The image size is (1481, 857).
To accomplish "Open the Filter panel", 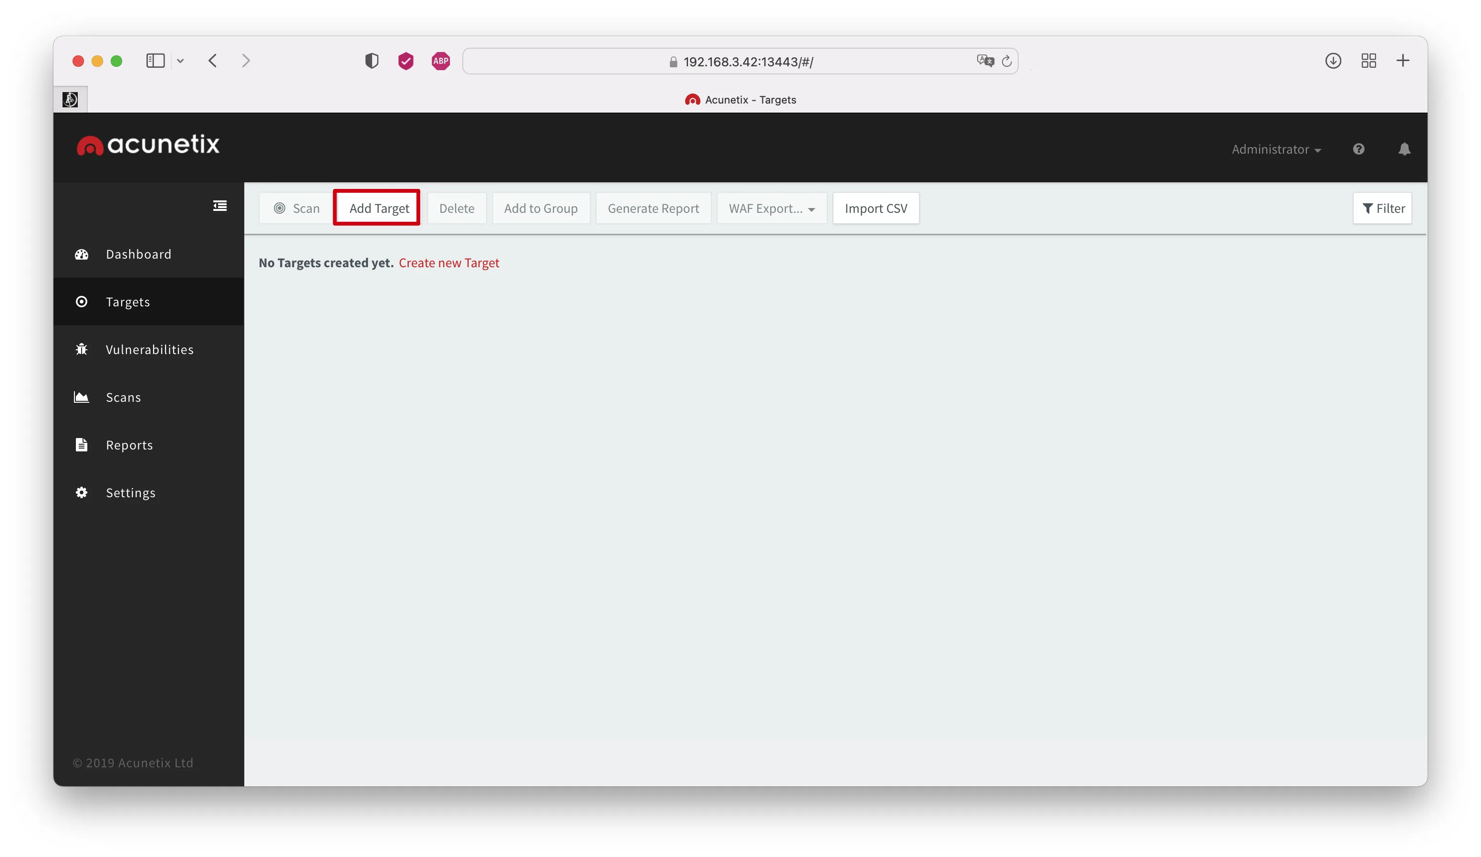I will tap(1382, 209).
